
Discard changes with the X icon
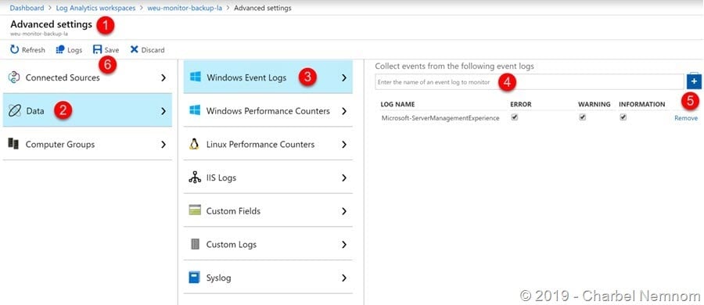tap(135, 49)
